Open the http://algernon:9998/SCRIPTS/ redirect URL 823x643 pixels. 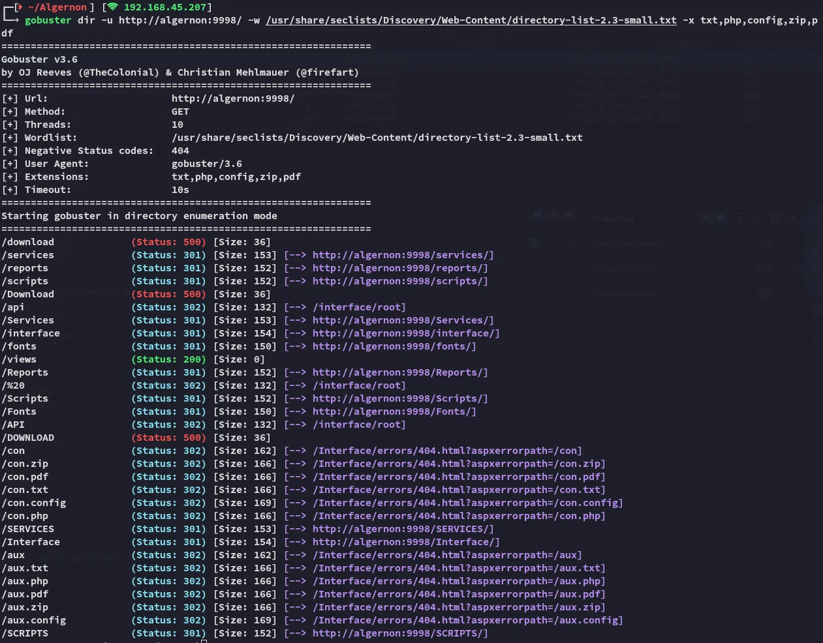pyautogui.click(x=399, y=633)
